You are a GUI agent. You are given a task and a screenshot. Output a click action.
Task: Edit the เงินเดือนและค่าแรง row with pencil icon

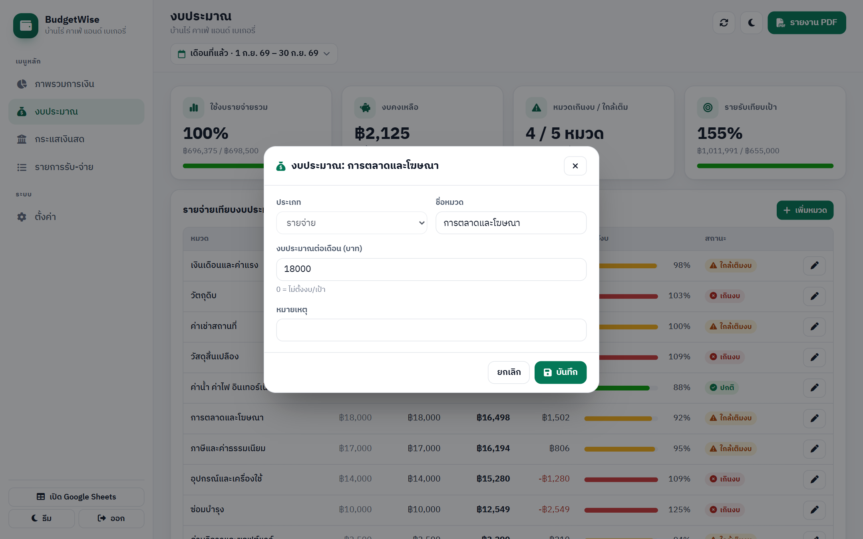click(x=814, y=266)
